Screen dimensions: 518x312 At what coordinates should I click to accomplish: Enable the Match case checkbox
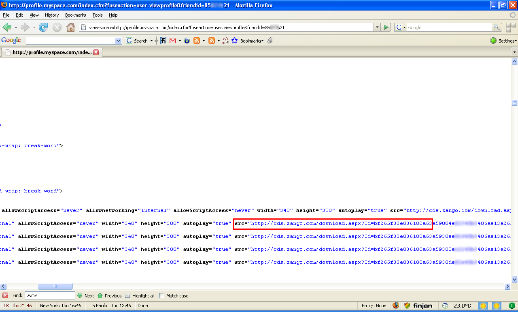tap(162, 296)
